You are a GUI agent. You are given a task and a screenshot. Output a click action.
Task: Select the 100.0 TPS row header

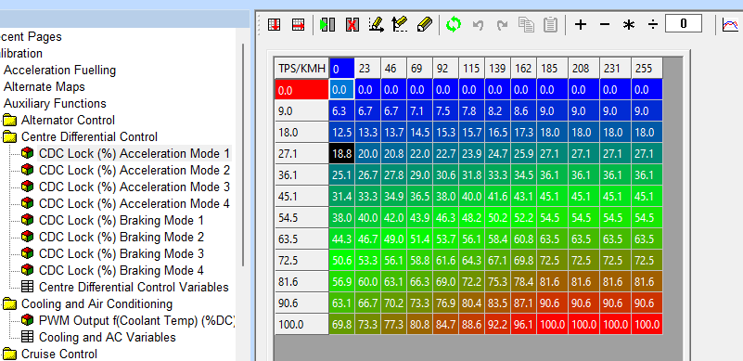click(x=301, y=325)
